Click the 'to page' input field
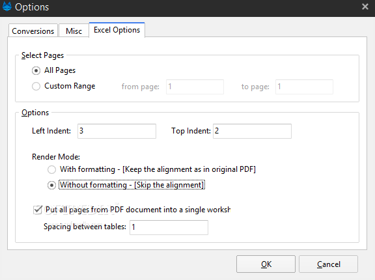The width and height of the screenshot is (375, 280). [304, 87]
